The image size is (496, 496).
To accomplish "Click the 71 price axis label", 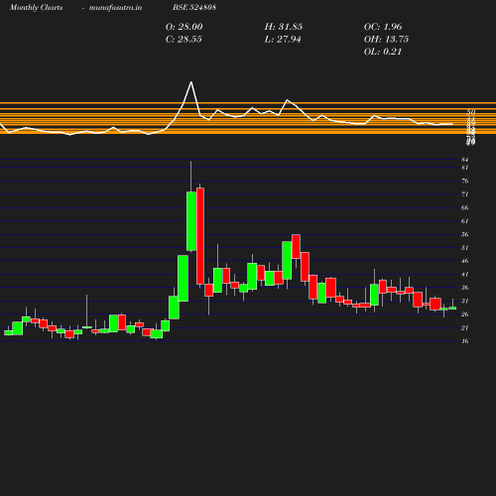I will pyautogui.click(x=465, y=194).
